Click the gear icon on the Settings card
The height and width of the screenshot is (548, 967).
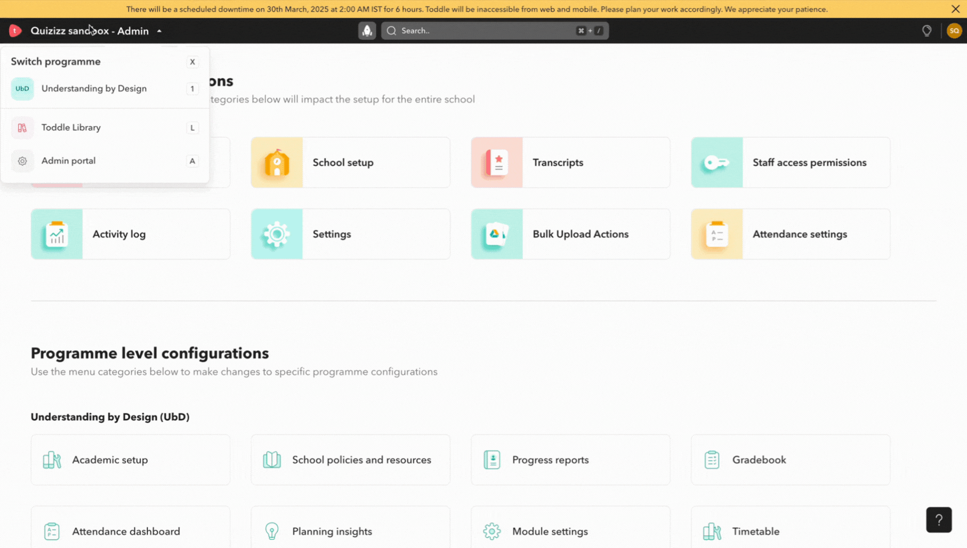coord(276,234)
